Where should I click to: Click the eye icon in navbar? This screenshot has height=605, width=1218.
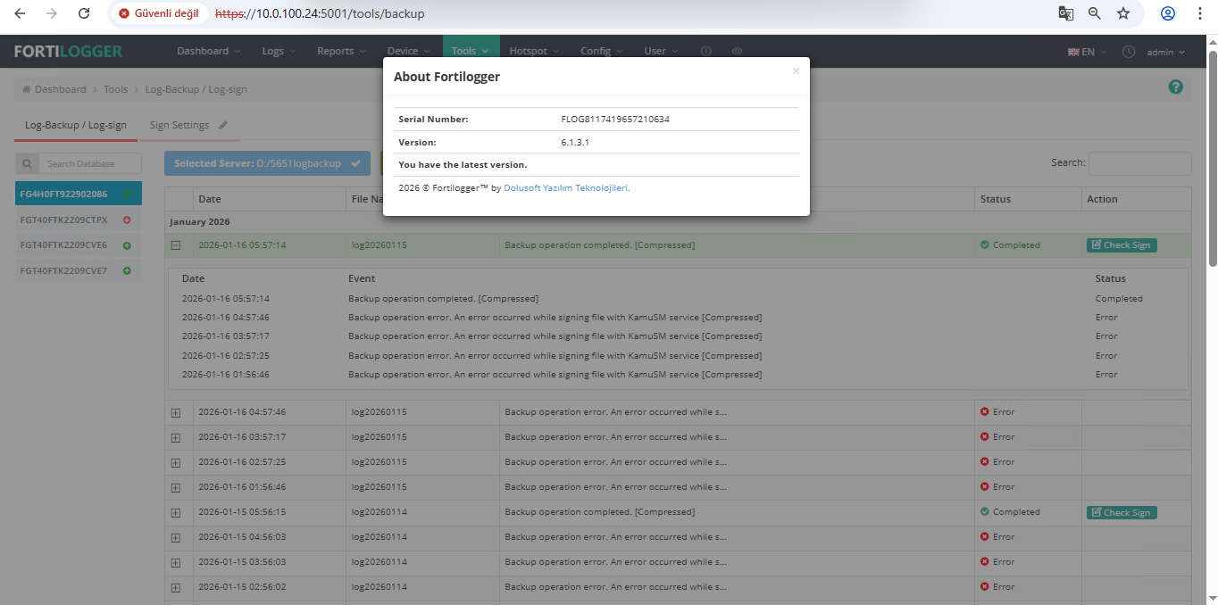tap(737, 52)
